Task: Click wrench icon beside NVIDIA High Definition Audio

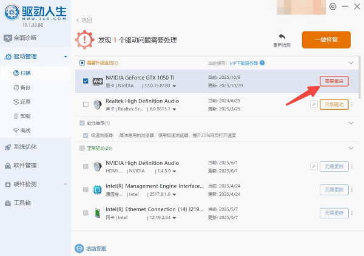Action: 314,166
